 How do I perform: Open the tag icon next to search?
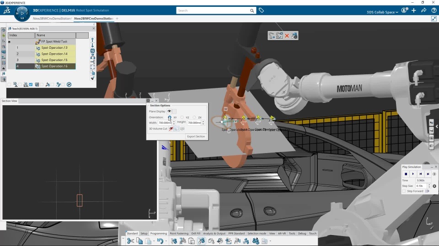click(261, 10)
